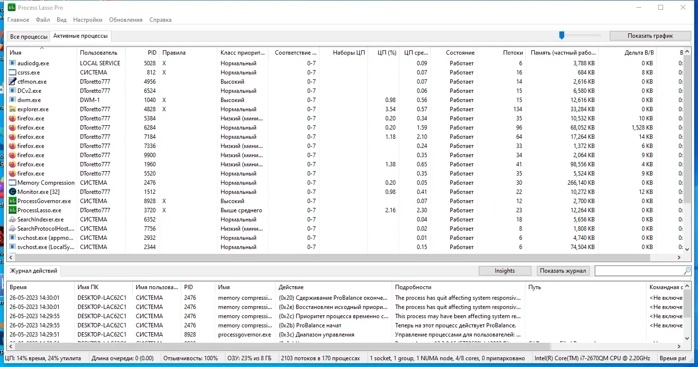
Task: Select the ctfmon.exe pen icon
Action: click(13, 82)
